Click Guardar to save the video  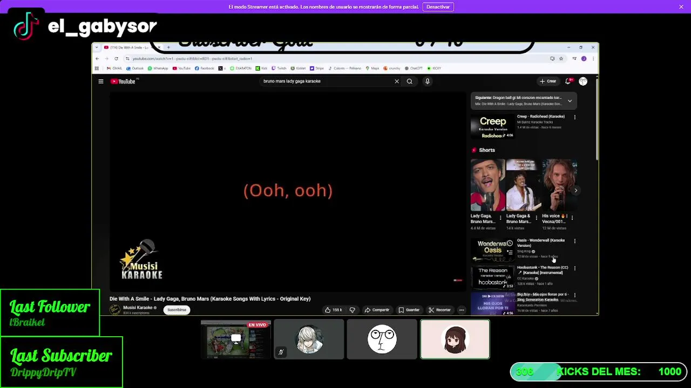point(409,310)
